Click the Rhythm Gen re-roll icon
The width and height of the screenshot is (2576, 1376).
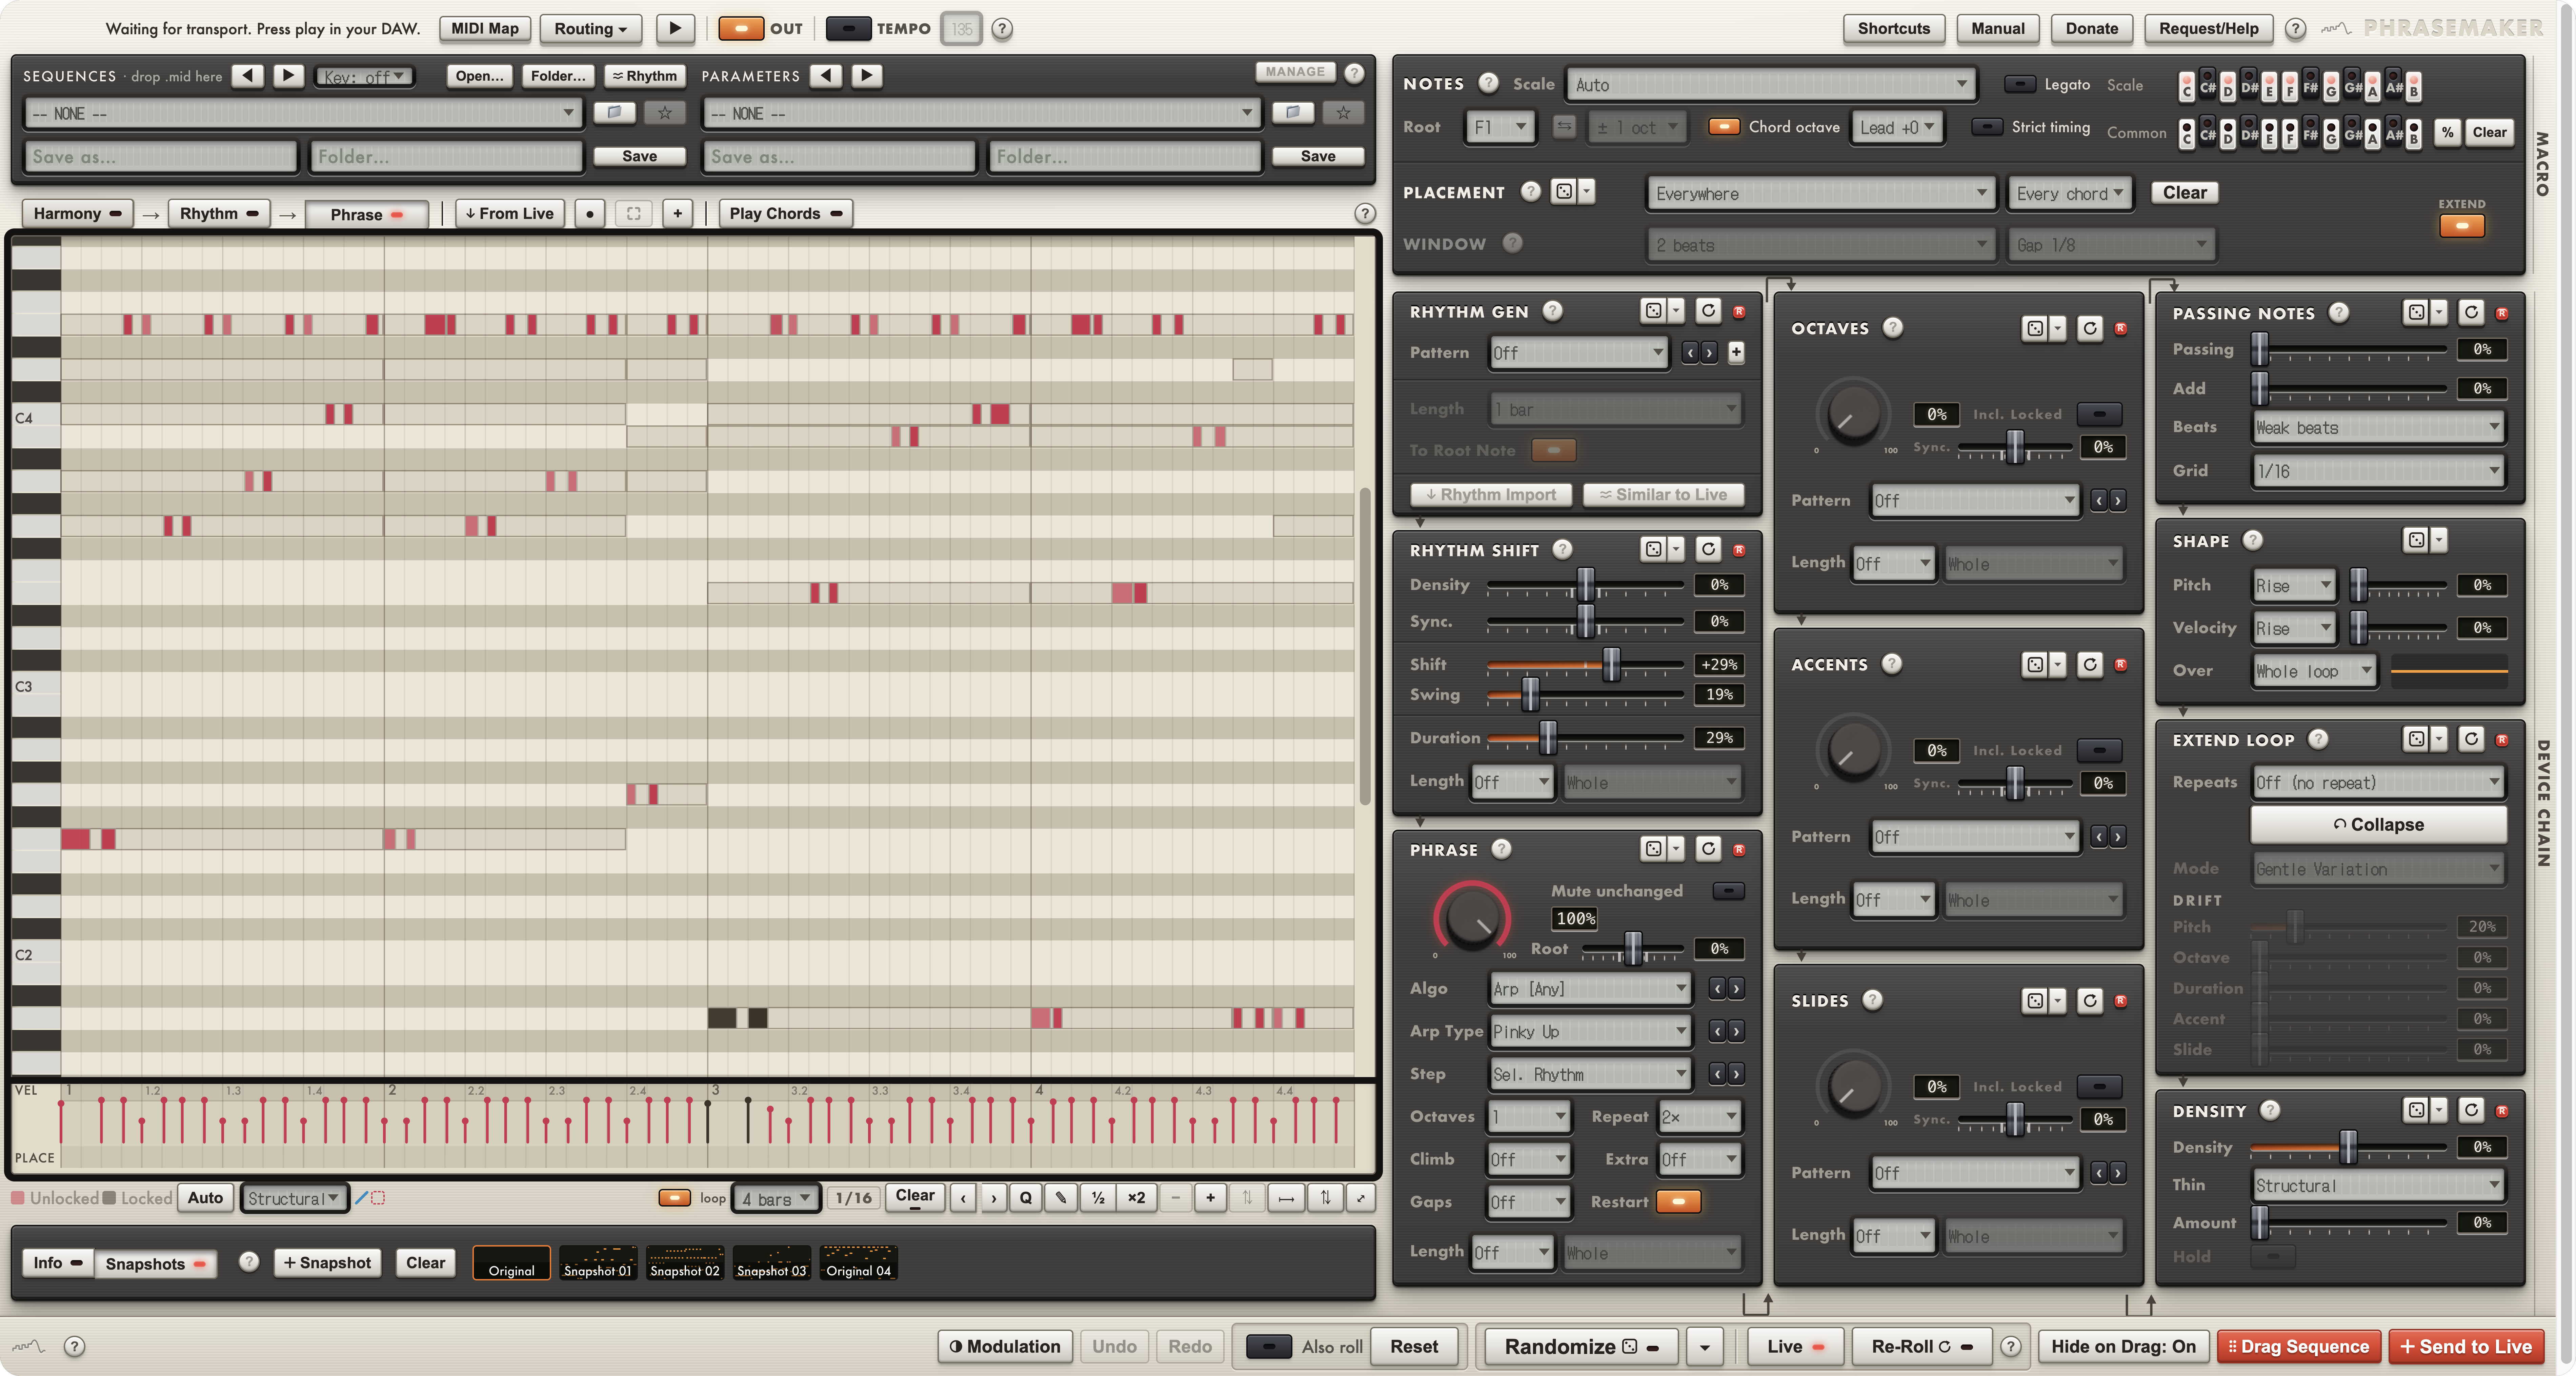[x=1708, y=311]
